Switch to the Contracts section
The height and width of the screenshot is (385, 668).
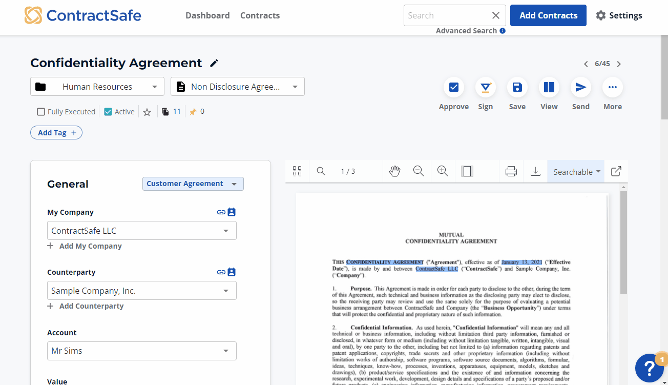tap(260, 15)
